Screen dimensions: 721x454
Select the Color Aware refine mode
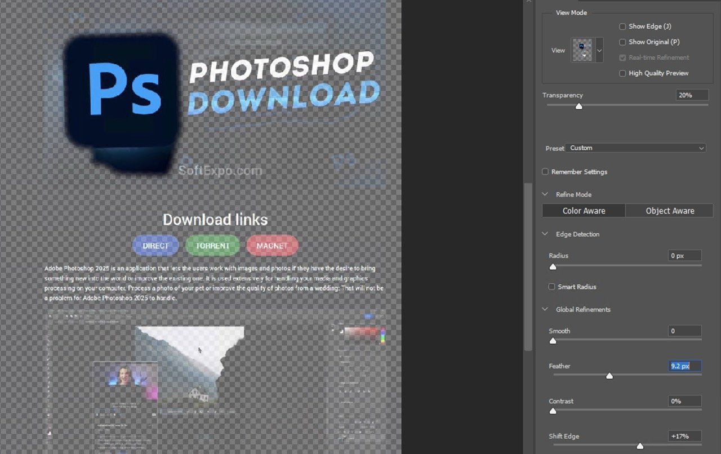[584, 211]
